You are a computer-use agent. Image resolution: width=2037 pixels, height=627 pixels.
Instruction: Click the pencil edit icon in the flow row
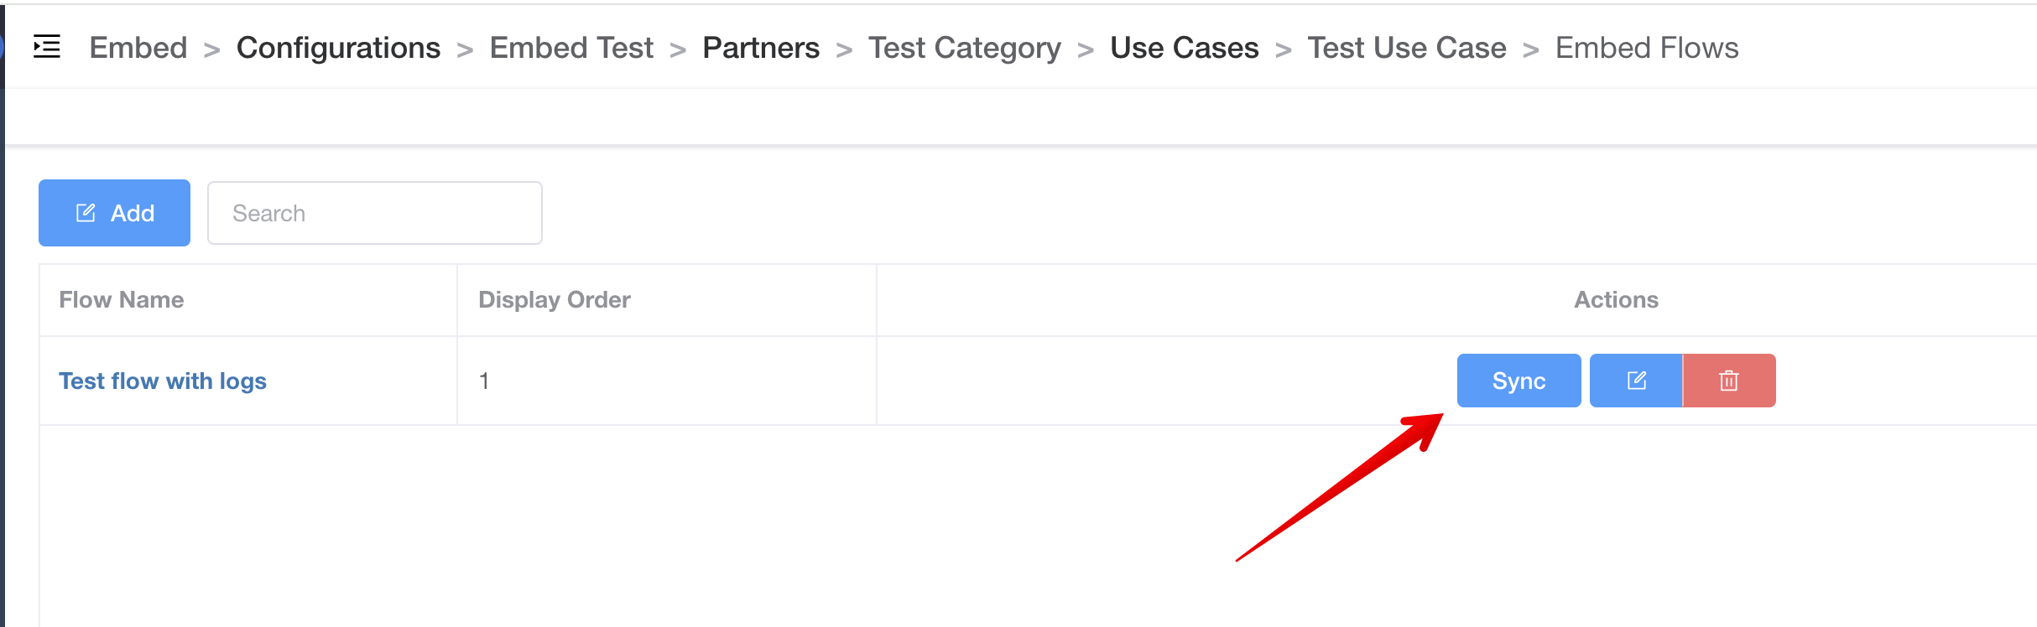pos(1636,381)
